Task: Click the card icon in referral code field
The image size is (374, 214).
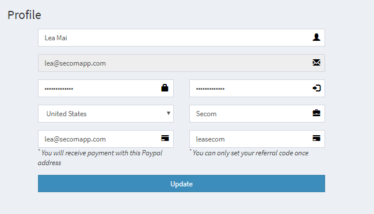Action: 316,138
